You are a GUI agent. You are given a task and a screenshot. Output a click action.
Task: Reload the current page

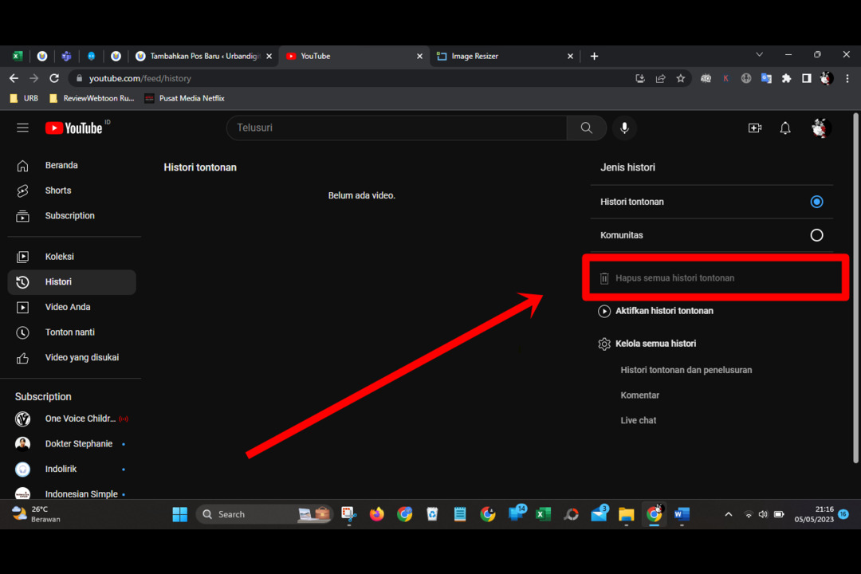click(x=54, y=79)
